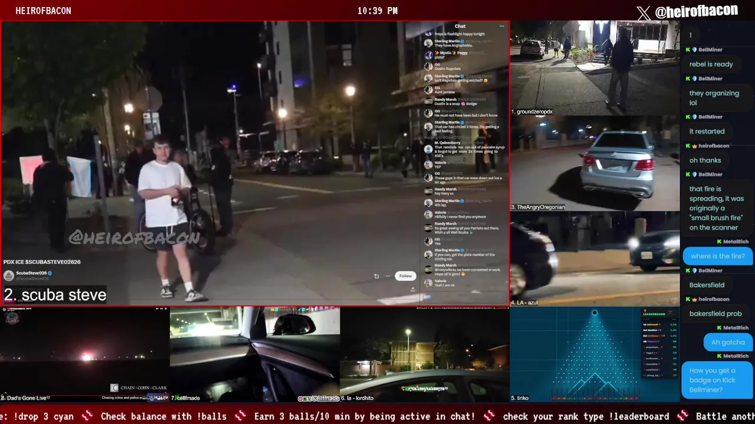This screenshot has width=755, height=424.
Task: Click the "10:39 PM" clock in the top bar
Action: point(377,11)
